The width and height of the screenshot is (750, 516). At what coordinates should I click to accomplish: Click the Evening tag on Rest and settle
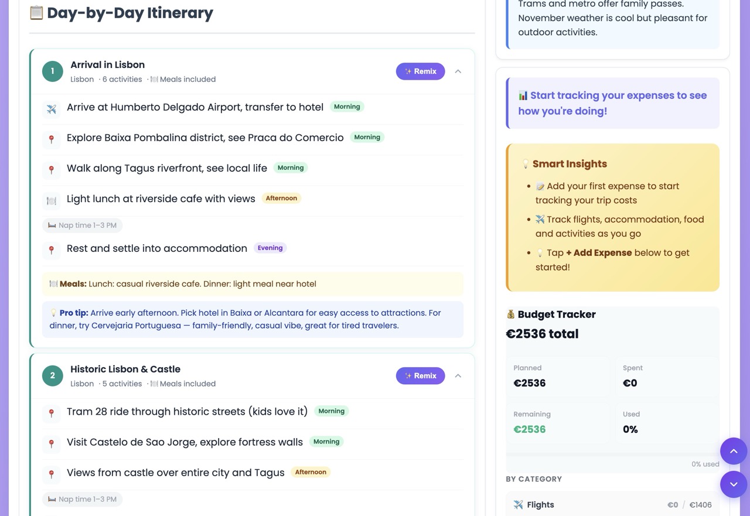click(x=270, y=248)
